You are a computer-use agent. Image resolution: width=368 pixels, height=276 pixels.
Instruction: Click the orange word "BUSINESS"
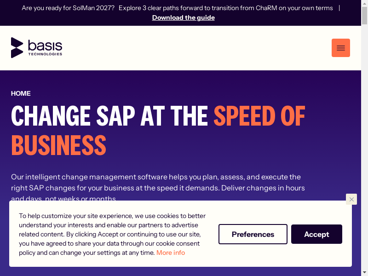tap(58, 145)
